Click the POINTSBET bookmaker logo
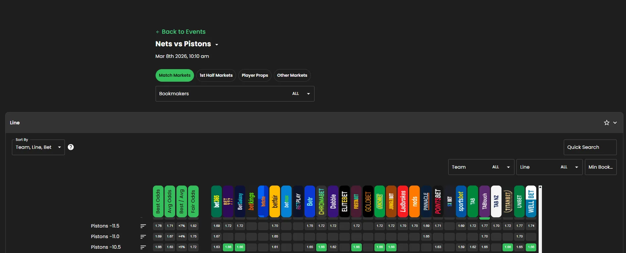 (438, 201)
